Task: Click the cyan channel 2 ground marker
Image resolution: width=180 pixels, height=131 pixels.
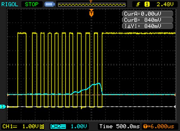Action: click(3, 107)
